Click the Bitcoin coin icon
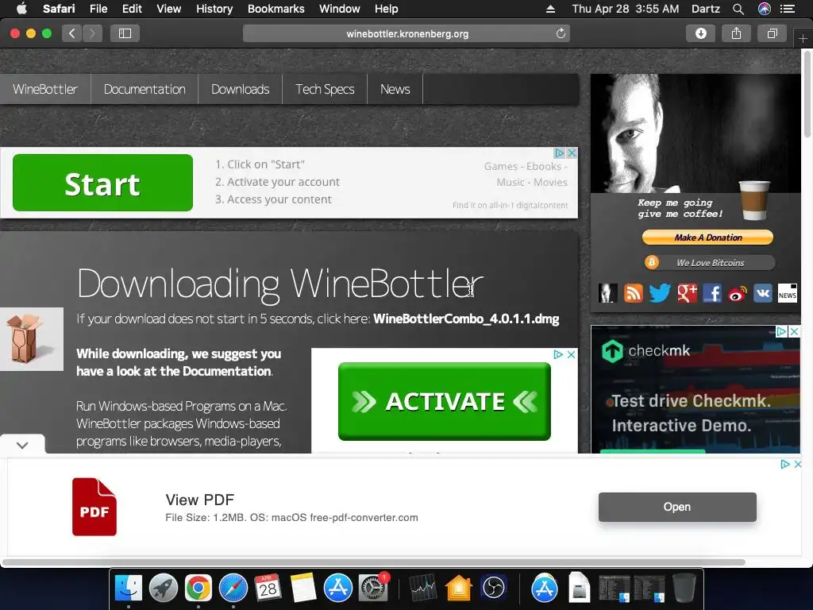The width and height of the screenshot is (813, 610). (652, 262)
